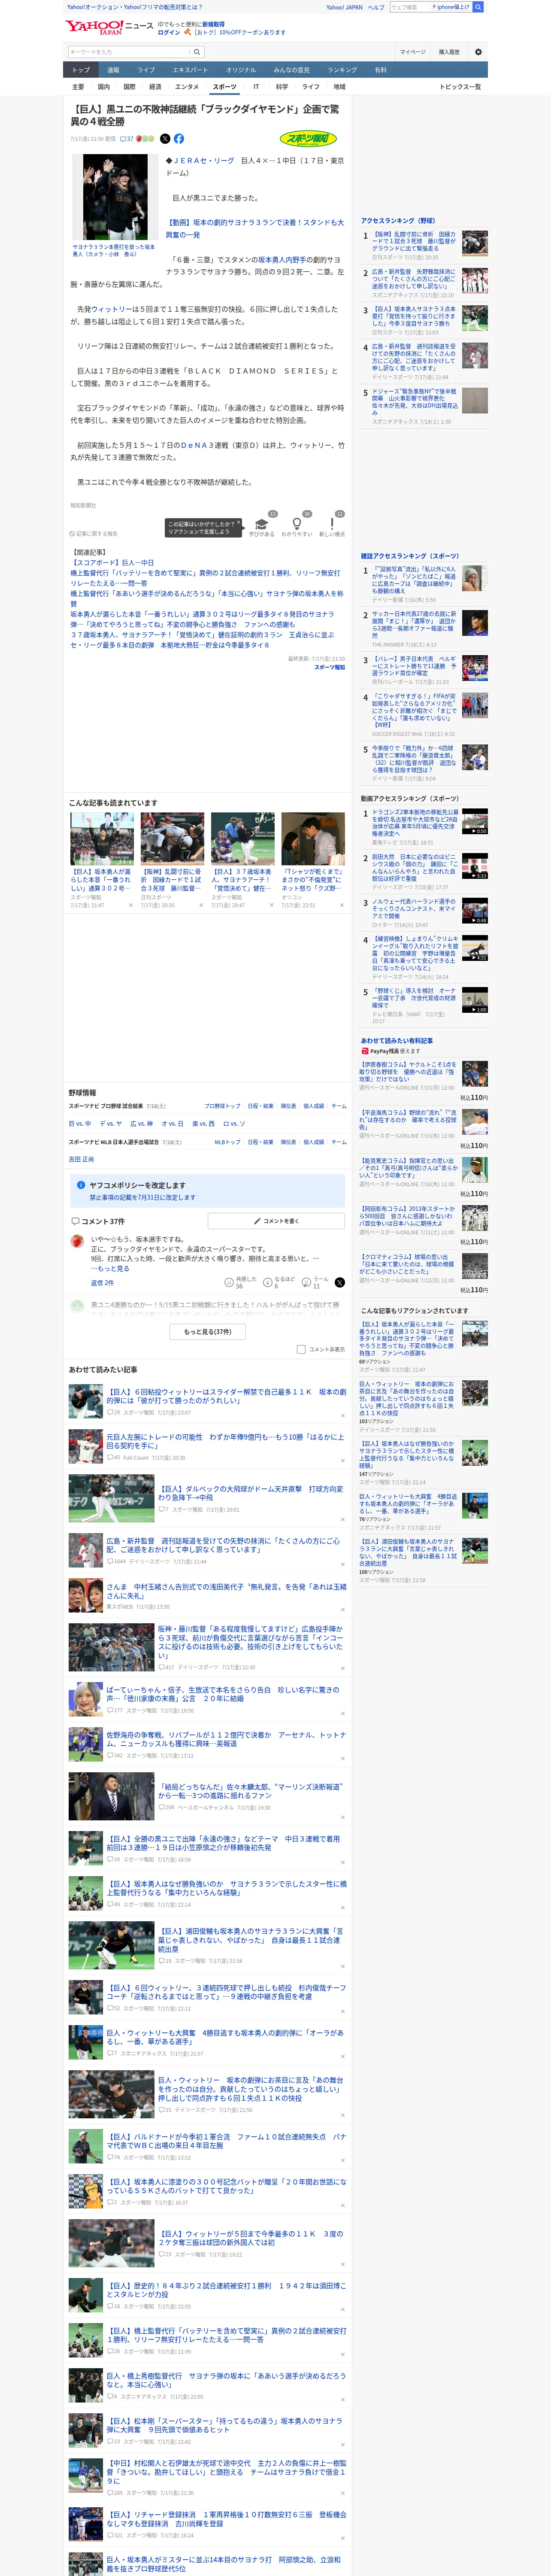This screenshot has height=2576, width=551.
Task: Select the スポーツ category tab
Action: [x=225, y=87]
